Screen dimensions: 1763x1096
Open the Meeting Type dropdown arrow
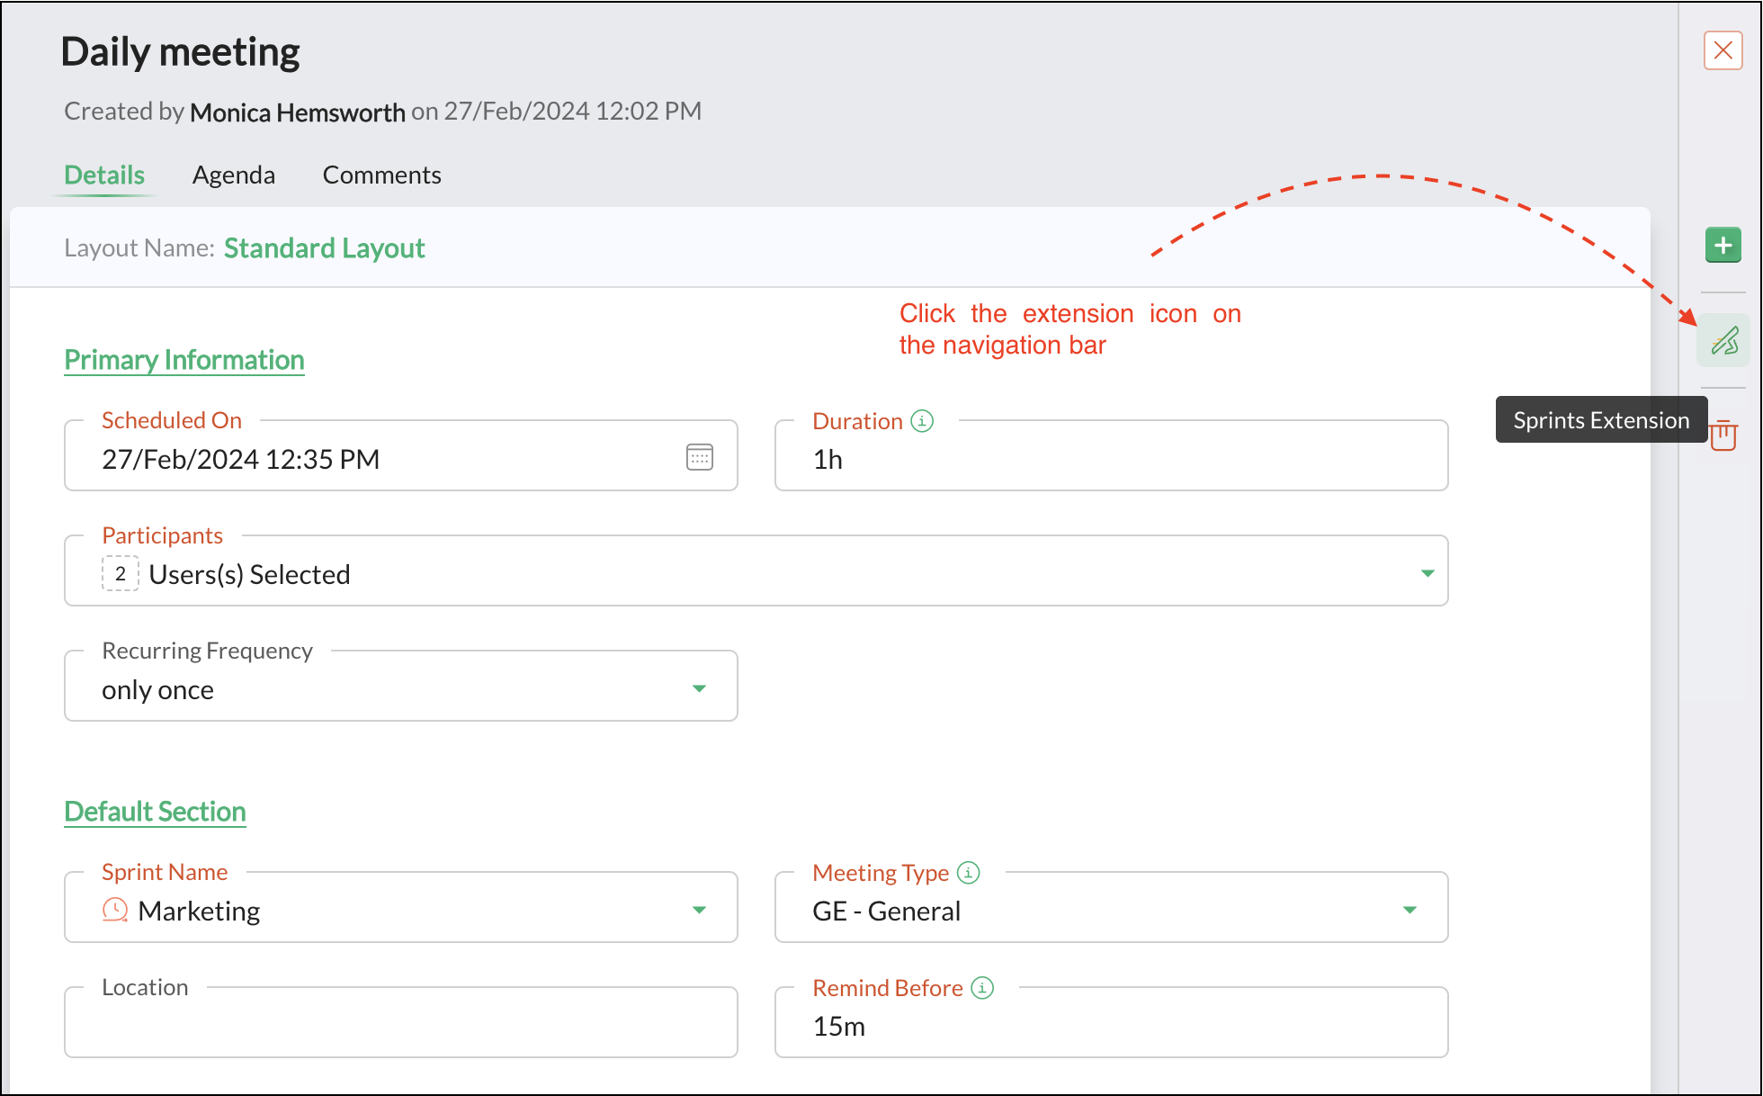[x=1410, y=910]
